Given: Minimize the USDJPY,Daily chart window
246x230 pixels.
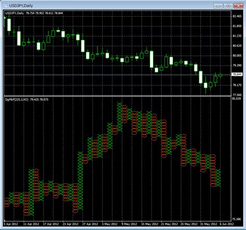Looking at the screenshot, I should (x=218, y=6).
